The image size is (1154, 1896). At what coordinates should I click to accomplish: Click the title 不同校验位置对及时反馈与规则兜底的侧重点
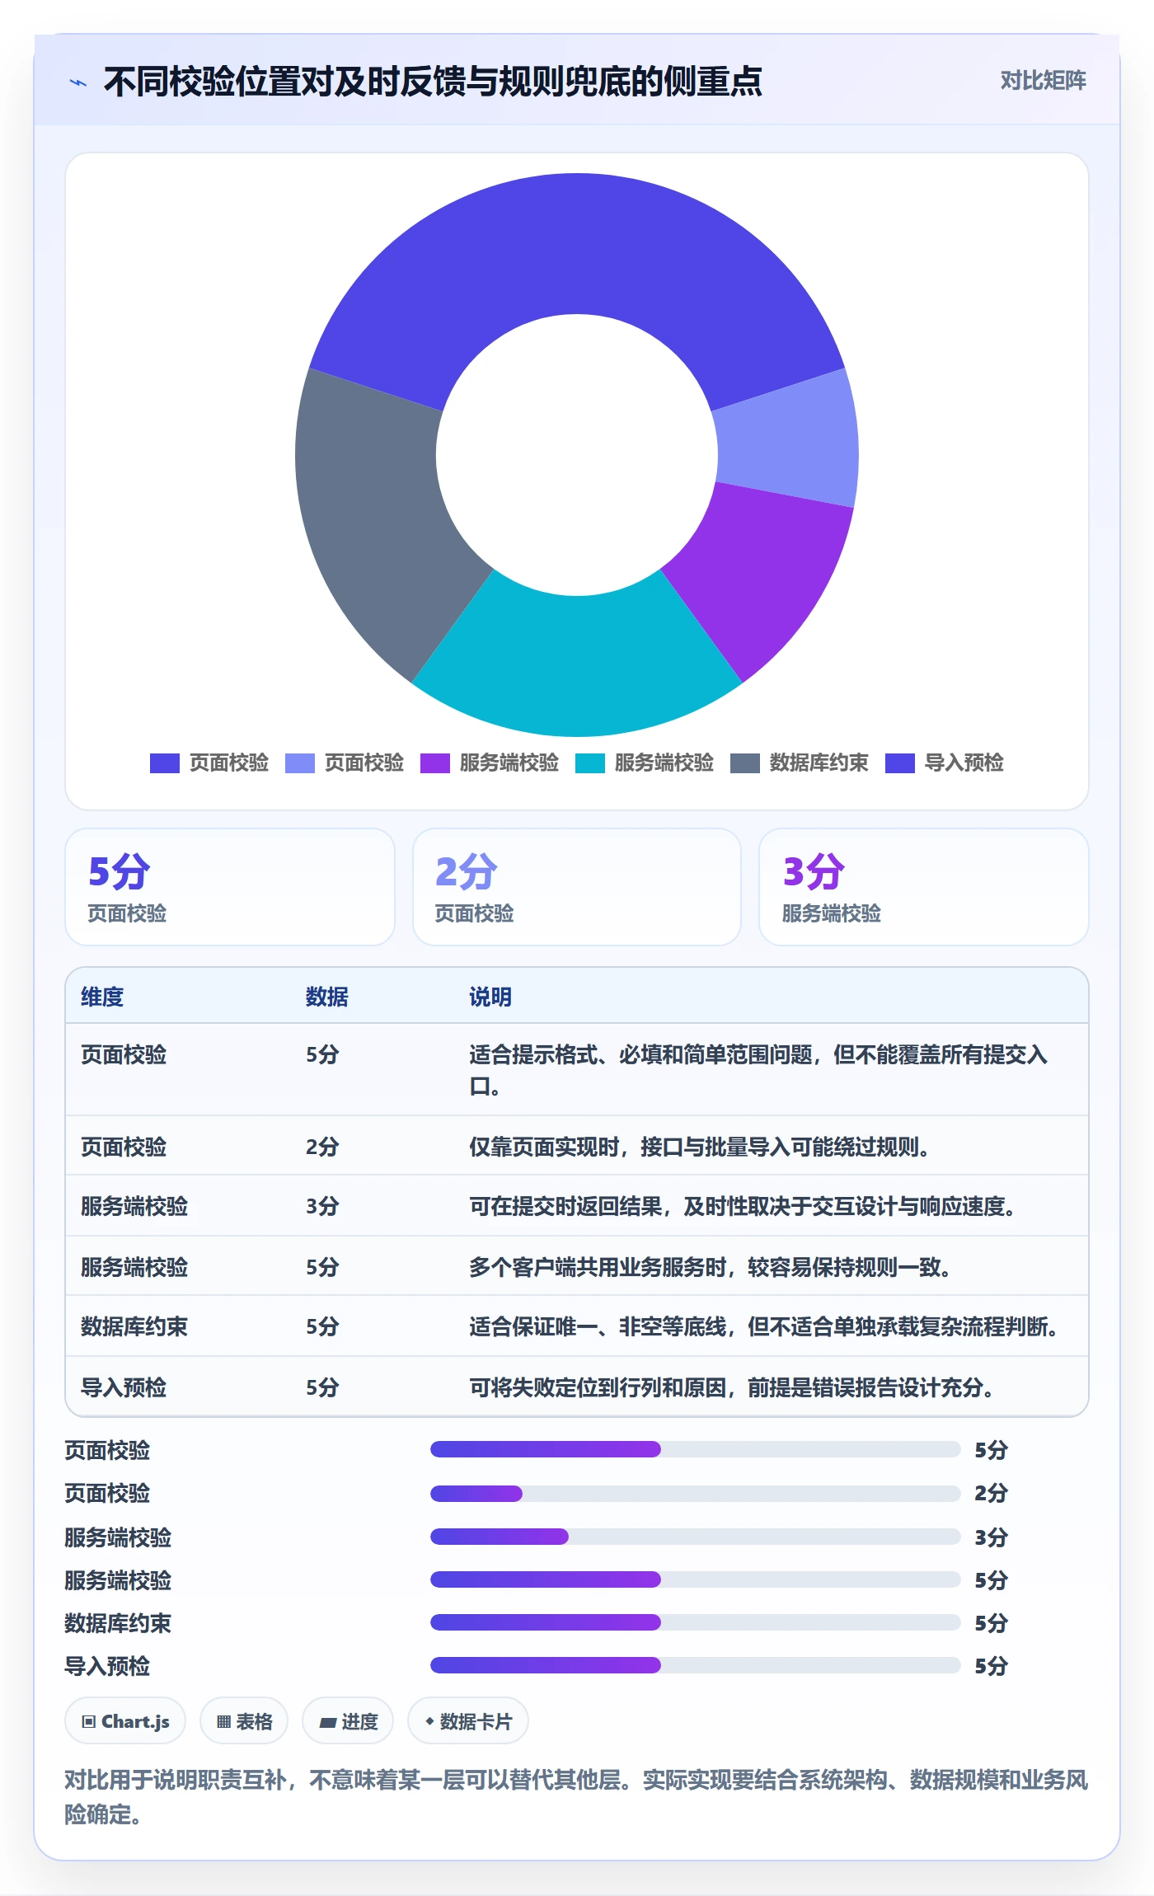click(x=433, y=82)
